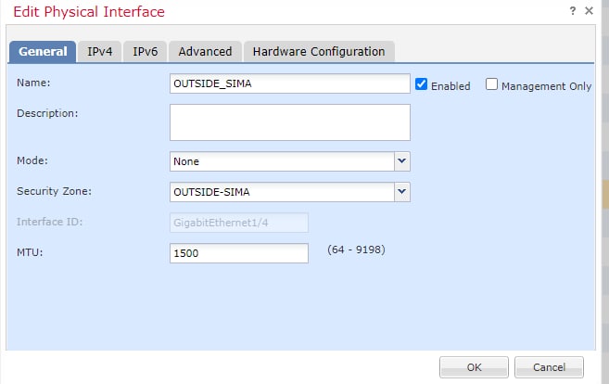This screenshot has width=609, height=384.
Task: Click the MTU range text (64 - 9198)
Action: coord(356,250)
